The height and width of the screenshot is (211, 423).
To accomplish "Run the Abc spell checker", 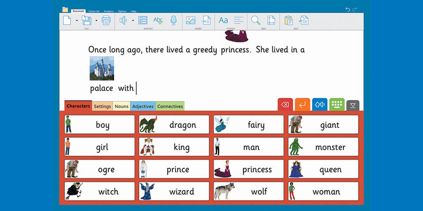I will pyautogui.click(x=158, y=20).
